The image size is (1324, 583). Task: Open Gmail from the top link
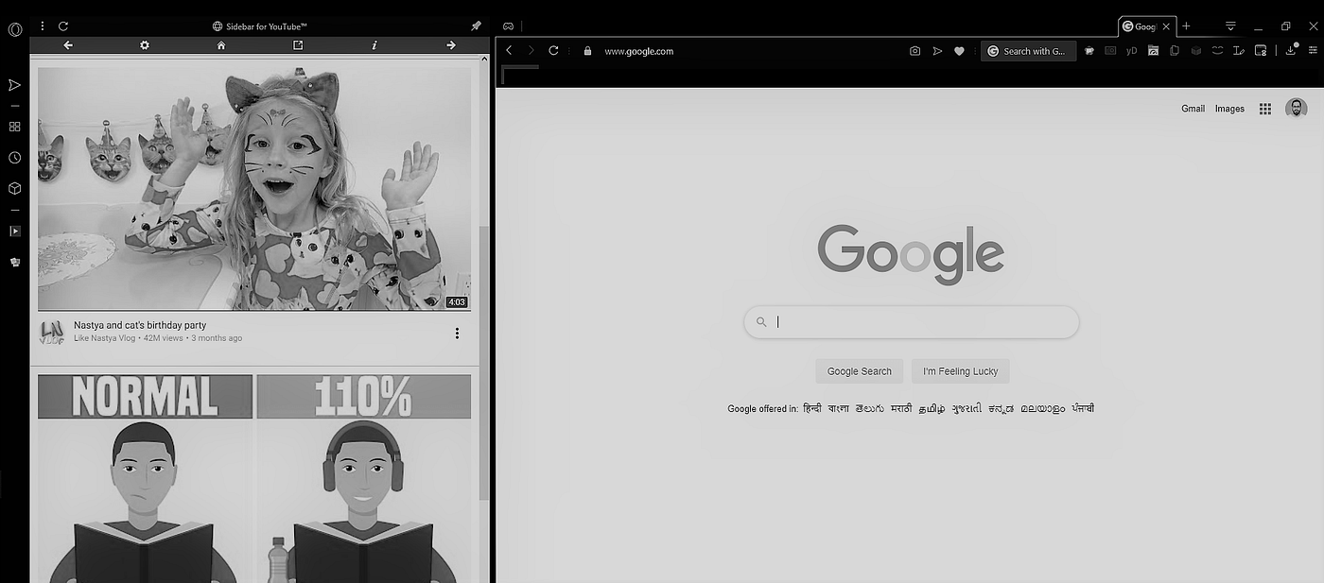click(1193, 108)
